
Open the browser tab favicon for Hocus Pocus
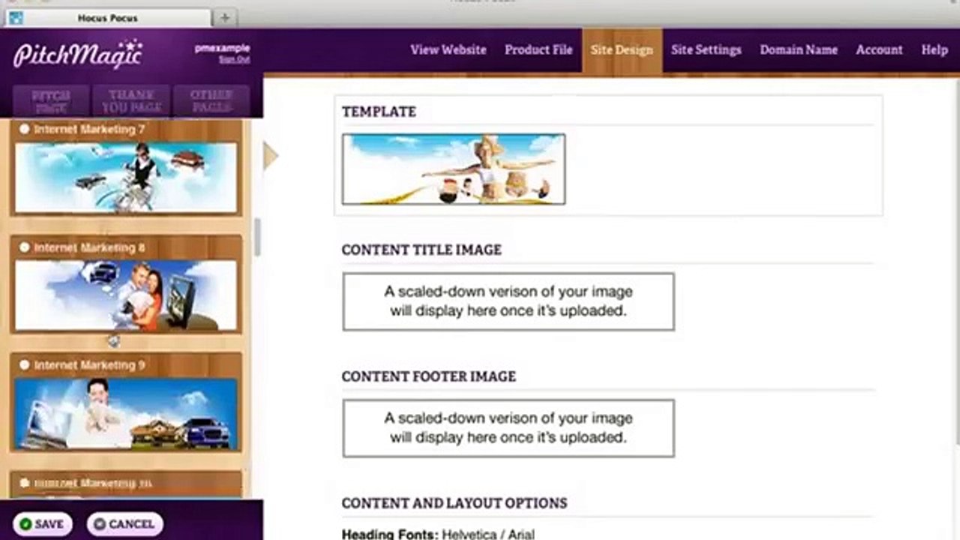point(16,17)
